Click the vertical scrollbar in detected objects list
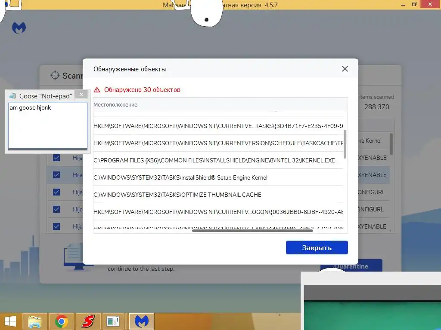Viewport: 441px width, 330px height. 345,144
